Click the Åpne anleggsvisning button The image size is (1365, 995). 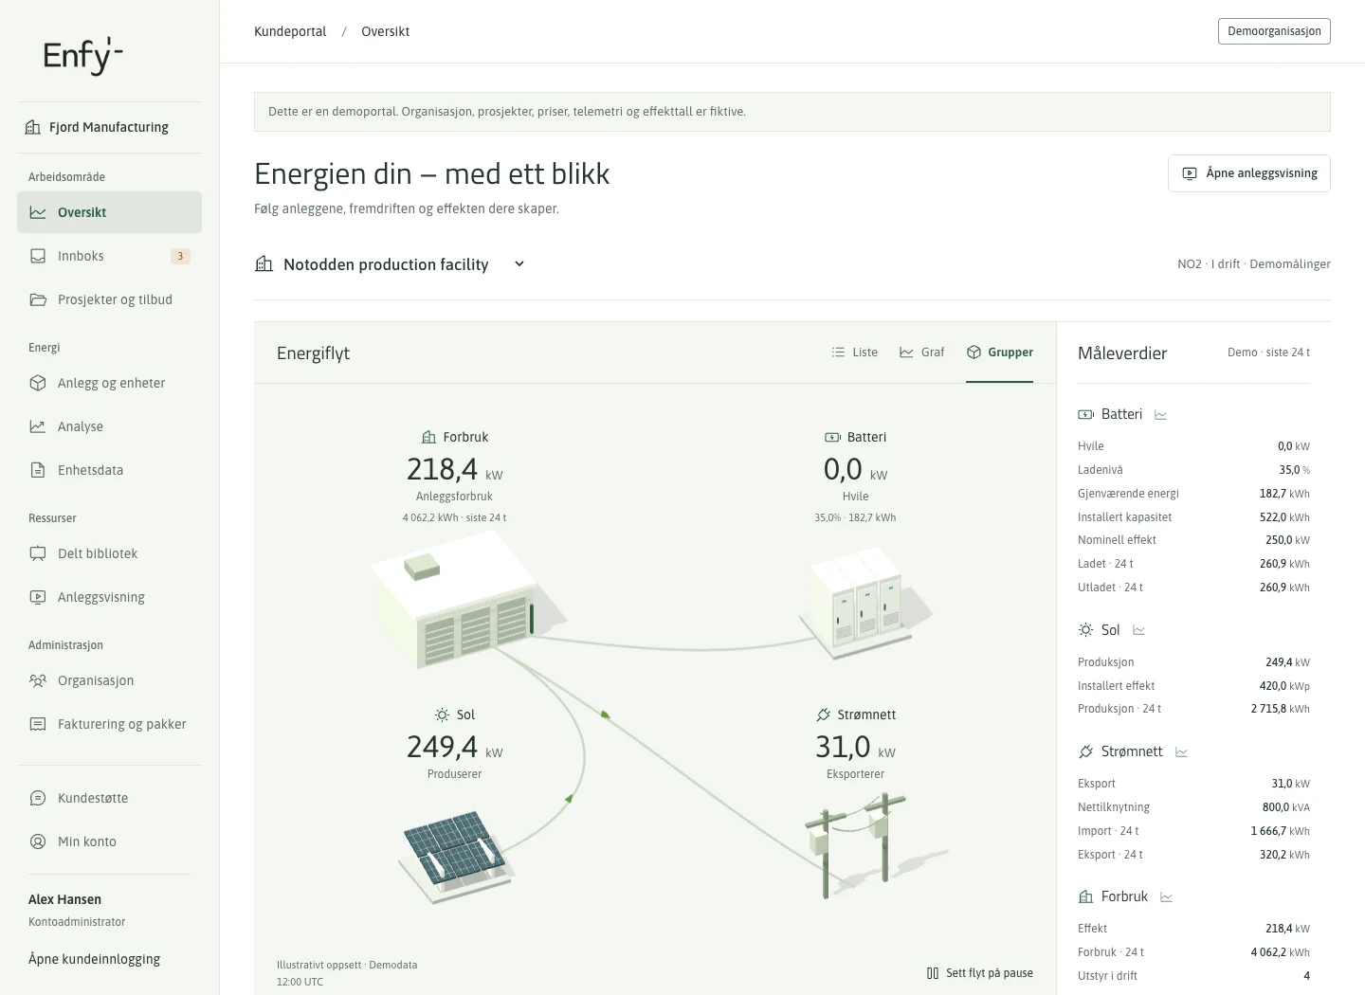1249,173
